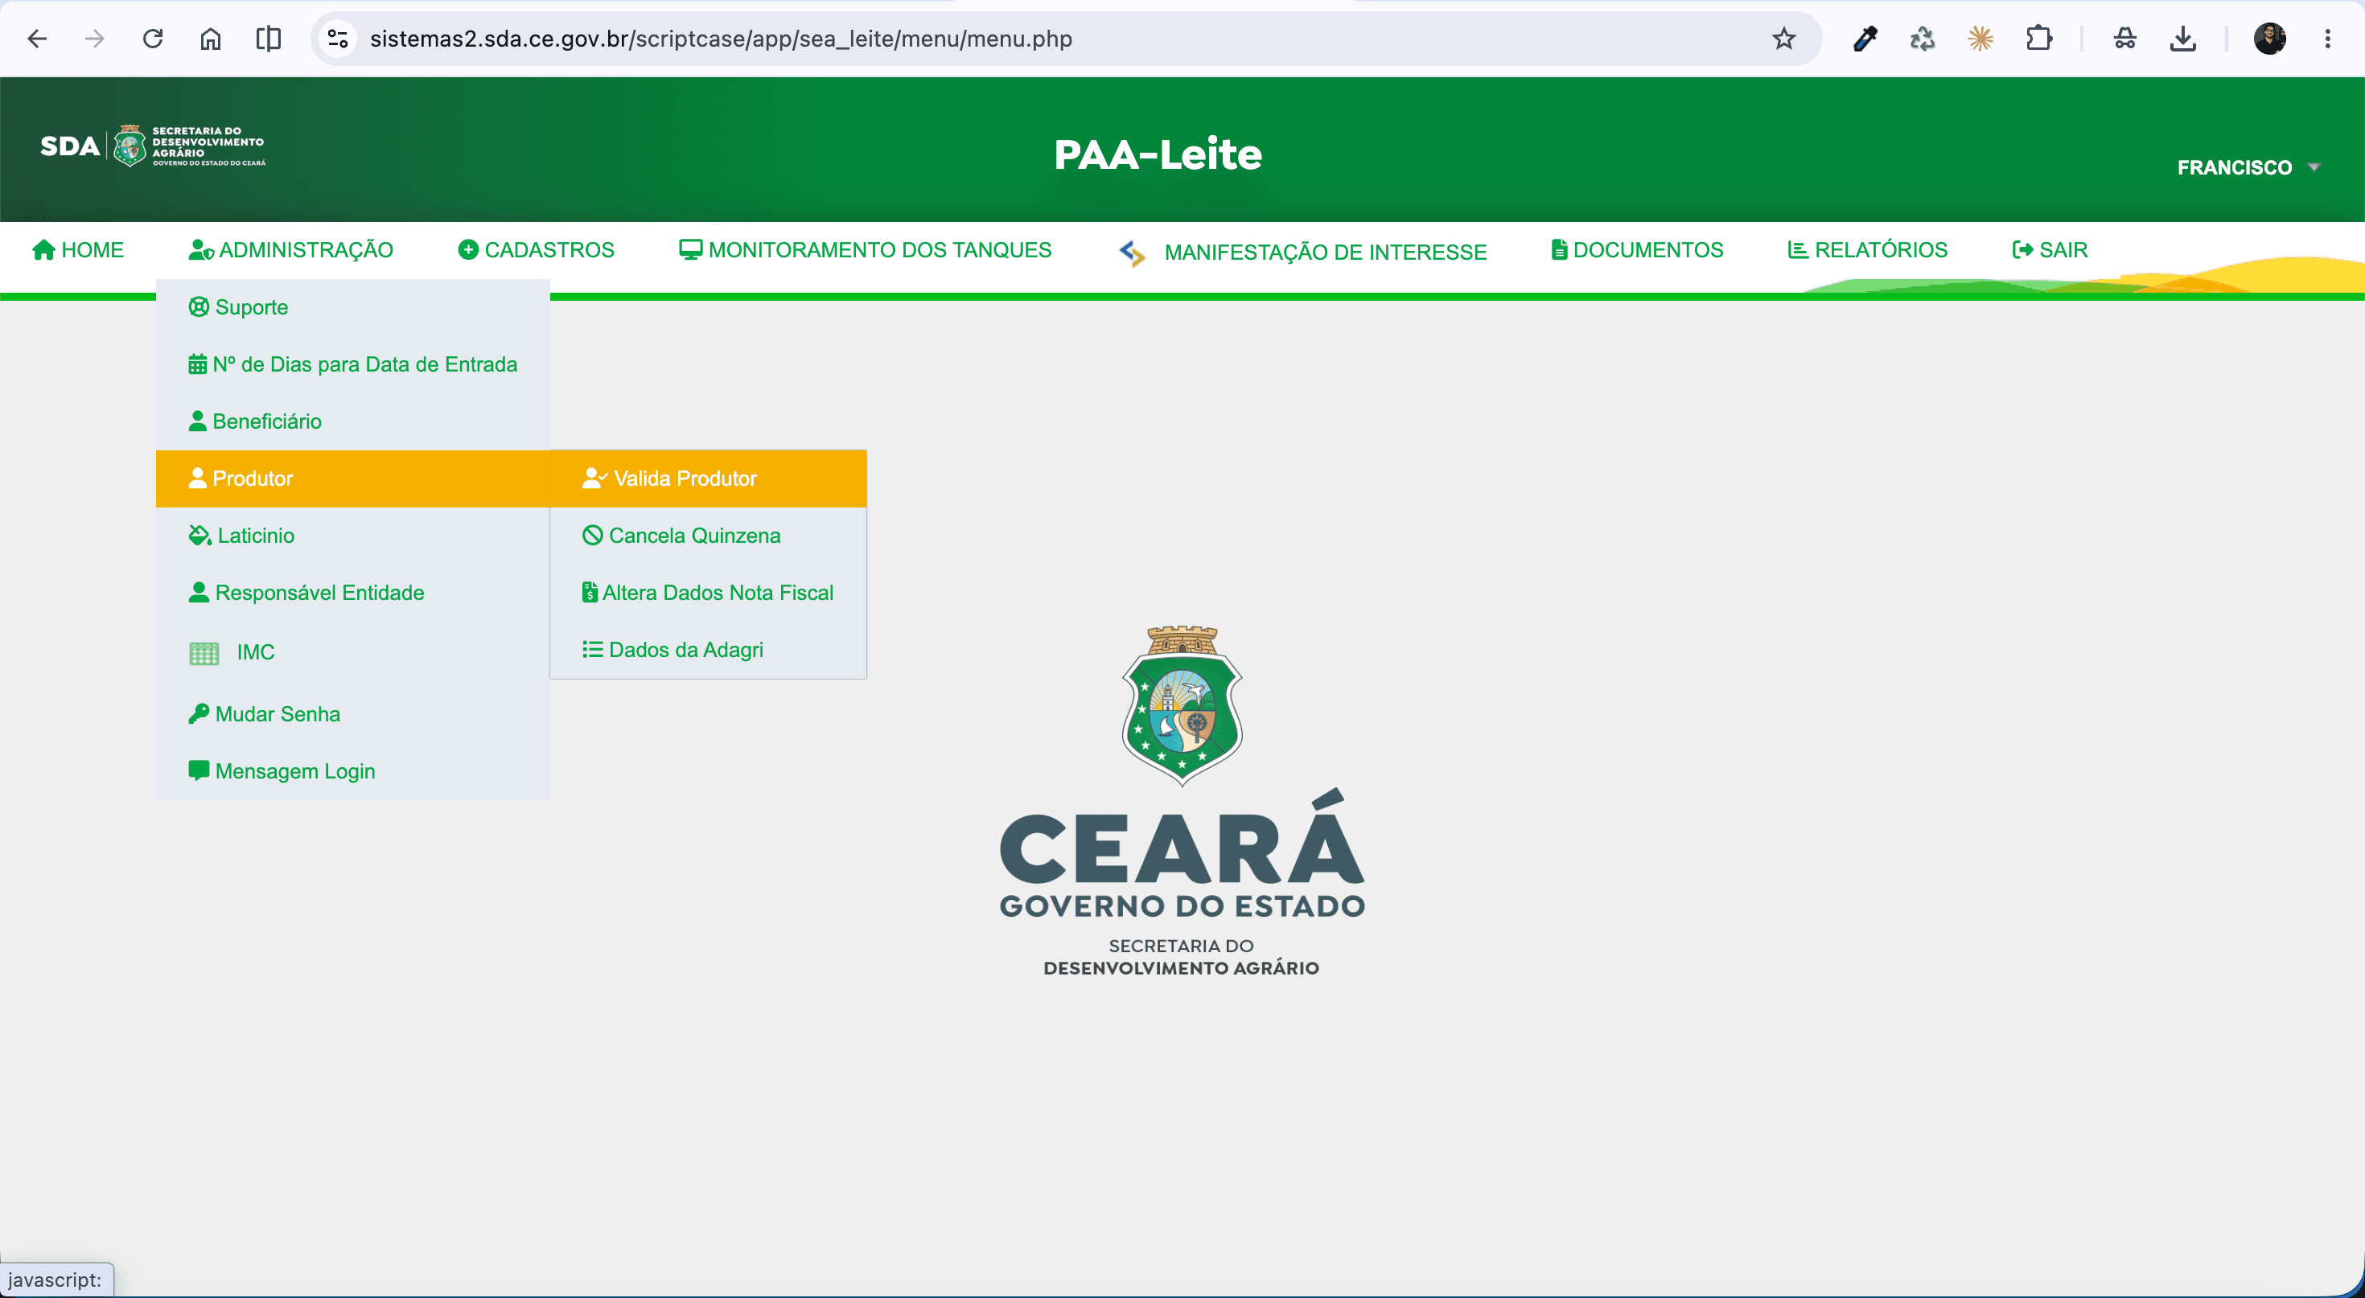
Task: Click the Mudar Senha key icon
Action: click(199, 713)
